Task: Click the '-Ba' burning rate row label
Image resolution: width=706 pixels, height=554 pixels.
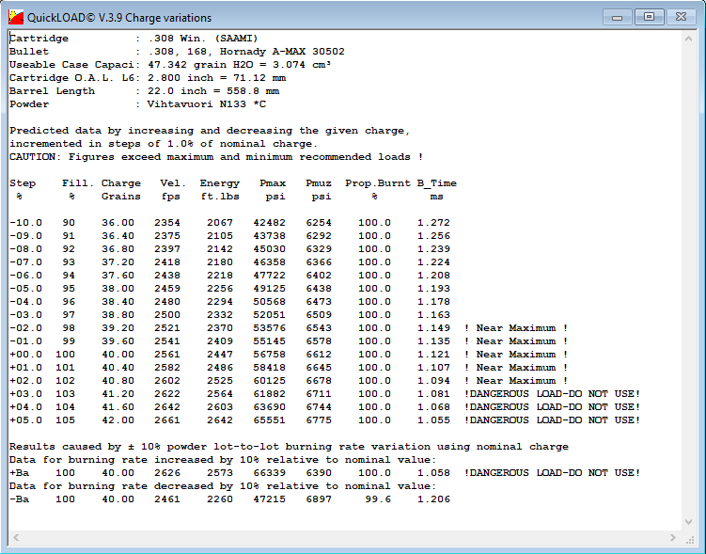Action: tap(19, 499)
